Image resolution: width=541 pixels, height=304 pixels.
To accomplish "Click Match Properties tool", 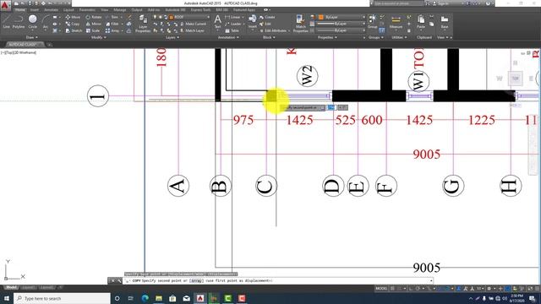I will [x=301, y=24].
